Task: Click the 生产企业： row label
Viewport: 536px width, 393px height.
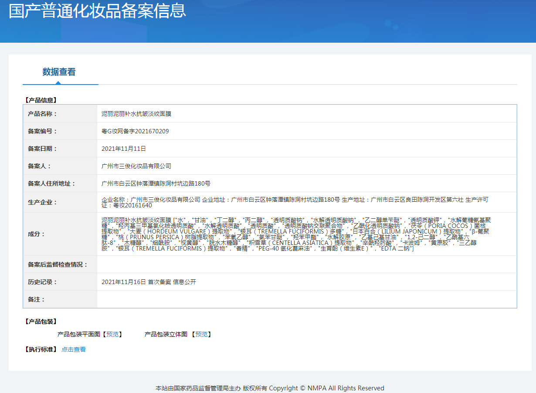Action: pyautogui.click(x=42, y=202)
